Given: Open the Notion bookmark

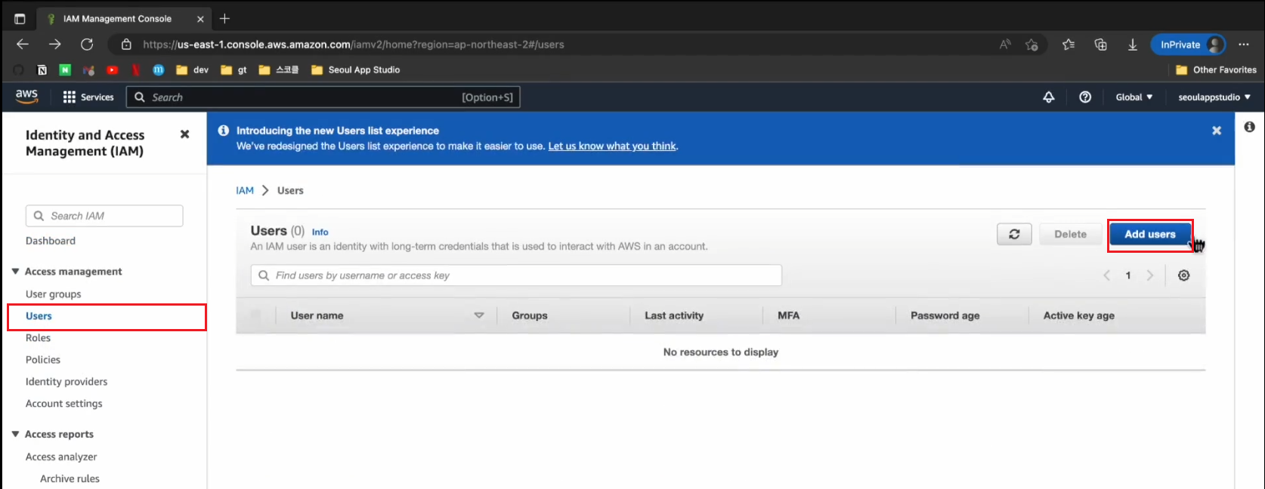Looking at the screenshot, I should point(42,69).
